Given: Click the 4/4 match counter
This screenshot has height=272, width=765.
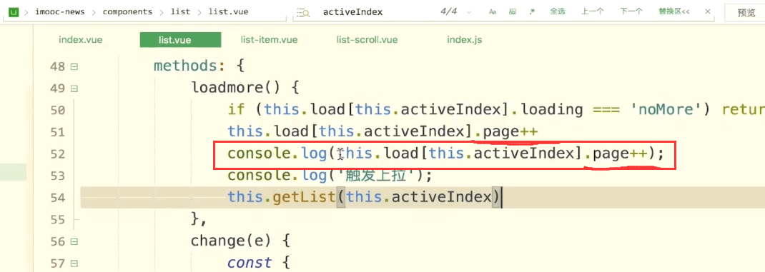Looking at the screenshot, I should click(x=448, y=11).
